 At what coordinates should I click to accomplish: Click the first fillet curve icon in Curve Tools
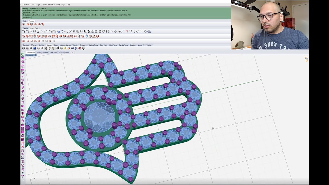pos(23,31)
